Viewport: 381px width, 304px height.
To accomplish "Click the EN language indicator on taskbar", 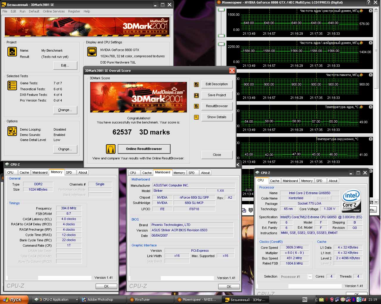I will (x=305, y=300).
